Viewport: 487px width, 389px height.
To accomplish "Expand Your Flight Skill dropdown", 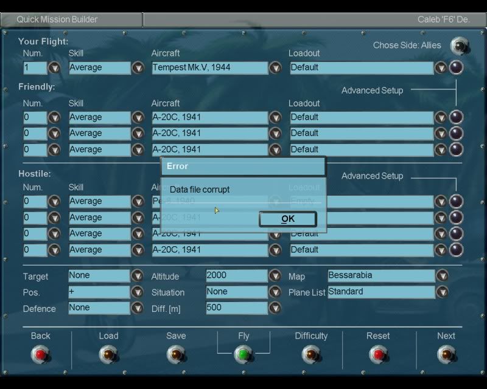I will (x=138, y=67).
